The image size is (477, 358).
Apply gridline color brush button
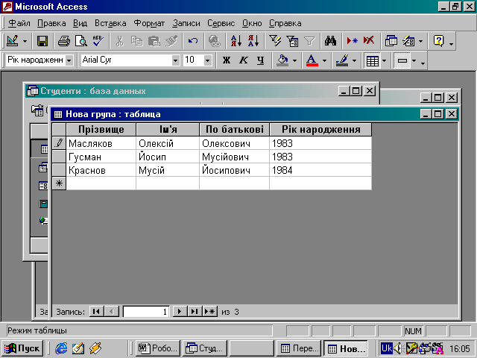(342, 60)
